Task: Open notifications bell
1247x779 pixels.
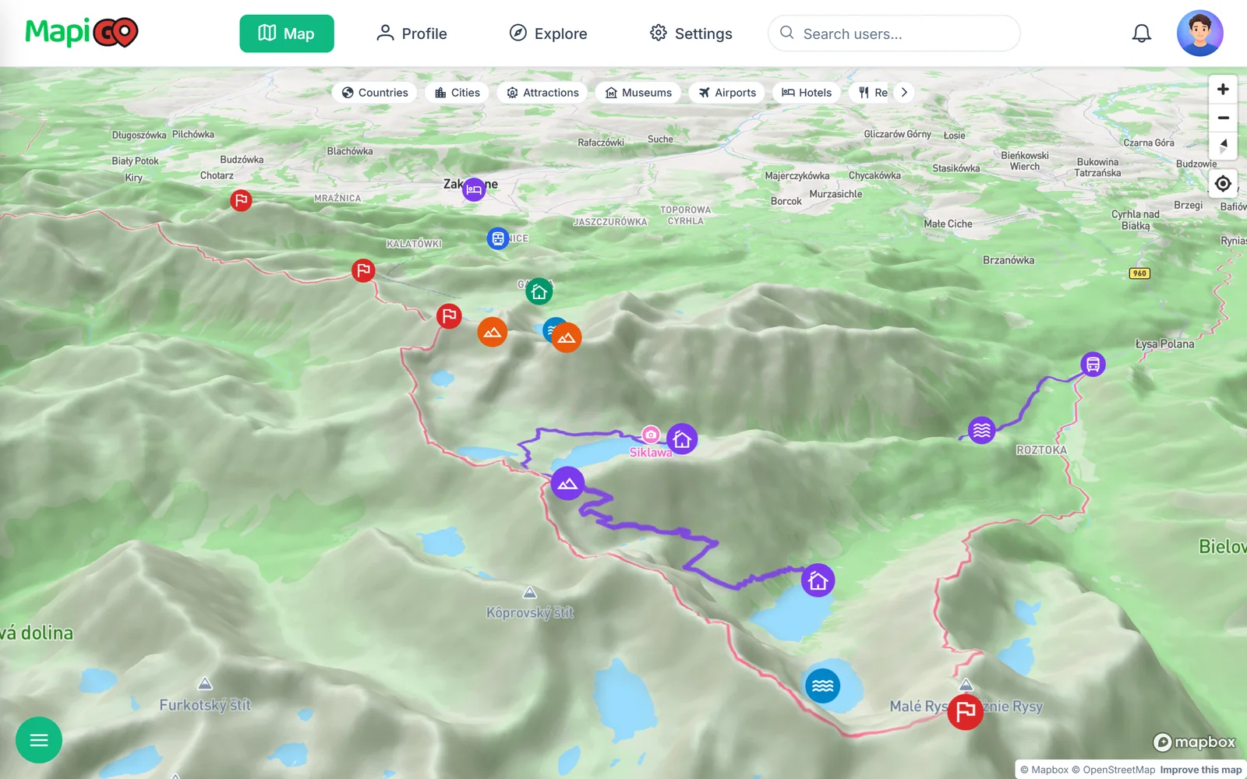Action: pyautogui.click(x=1142, y=33)
